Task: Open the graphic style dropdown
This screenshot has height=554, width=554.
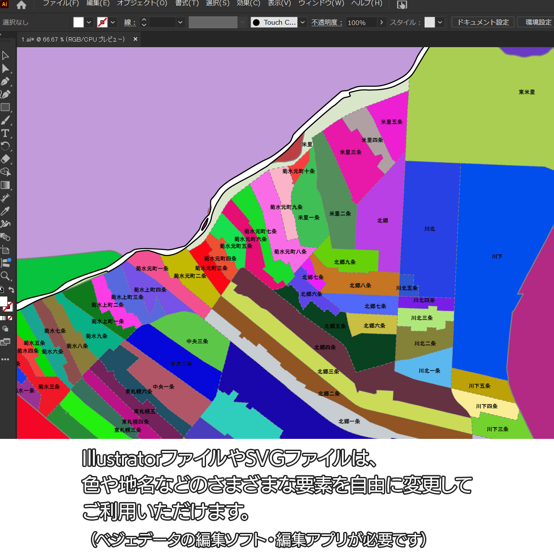Action: pyautogui.click(x=440, y=23)
